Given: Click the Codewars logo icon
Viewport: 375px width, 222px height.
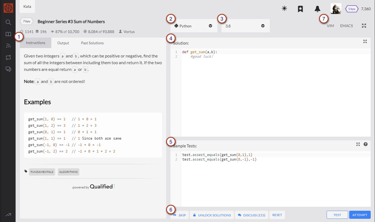Looking at the screenshot, I should click(x=8, y=8).
